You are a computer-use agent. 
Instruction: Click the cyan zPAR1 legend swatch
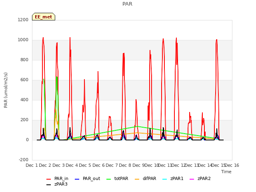click(165, 179)
